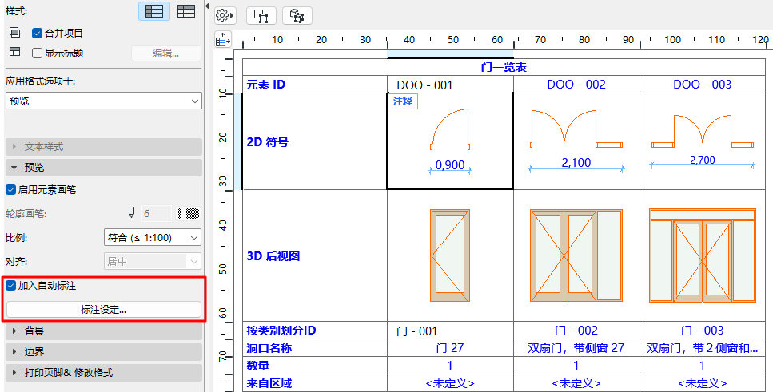Image resolution: width=773 pixels, height=392 pixels.
Task: Select the 洞口名称 row header
Action: tap(315, 347)
